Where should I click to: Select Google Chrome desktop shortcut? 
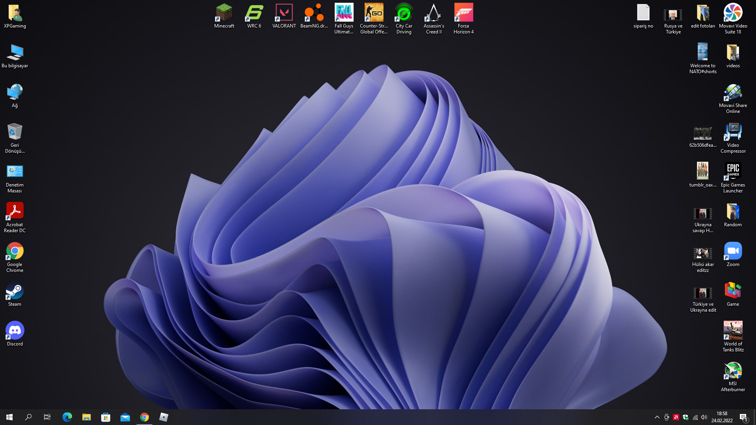[15, 258]
